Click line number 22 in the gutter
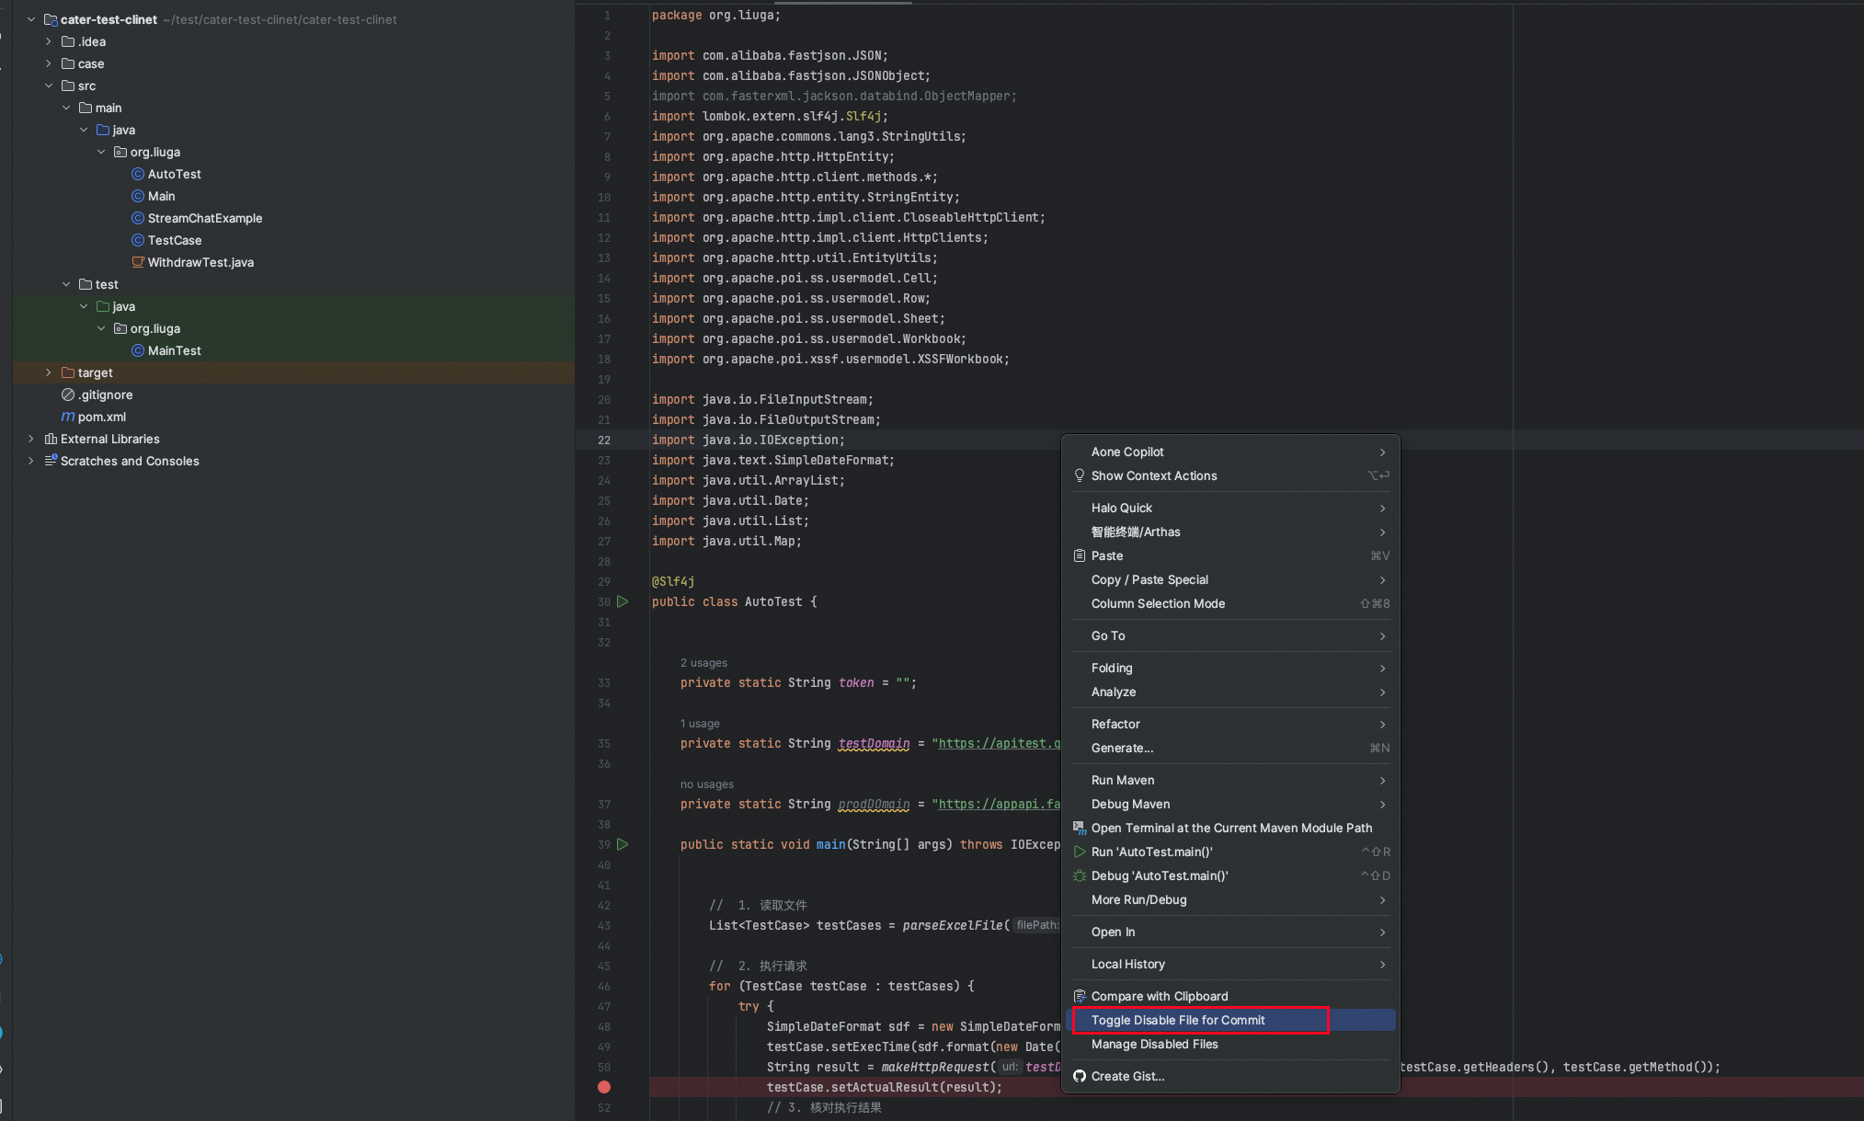 tap(604, 440)
